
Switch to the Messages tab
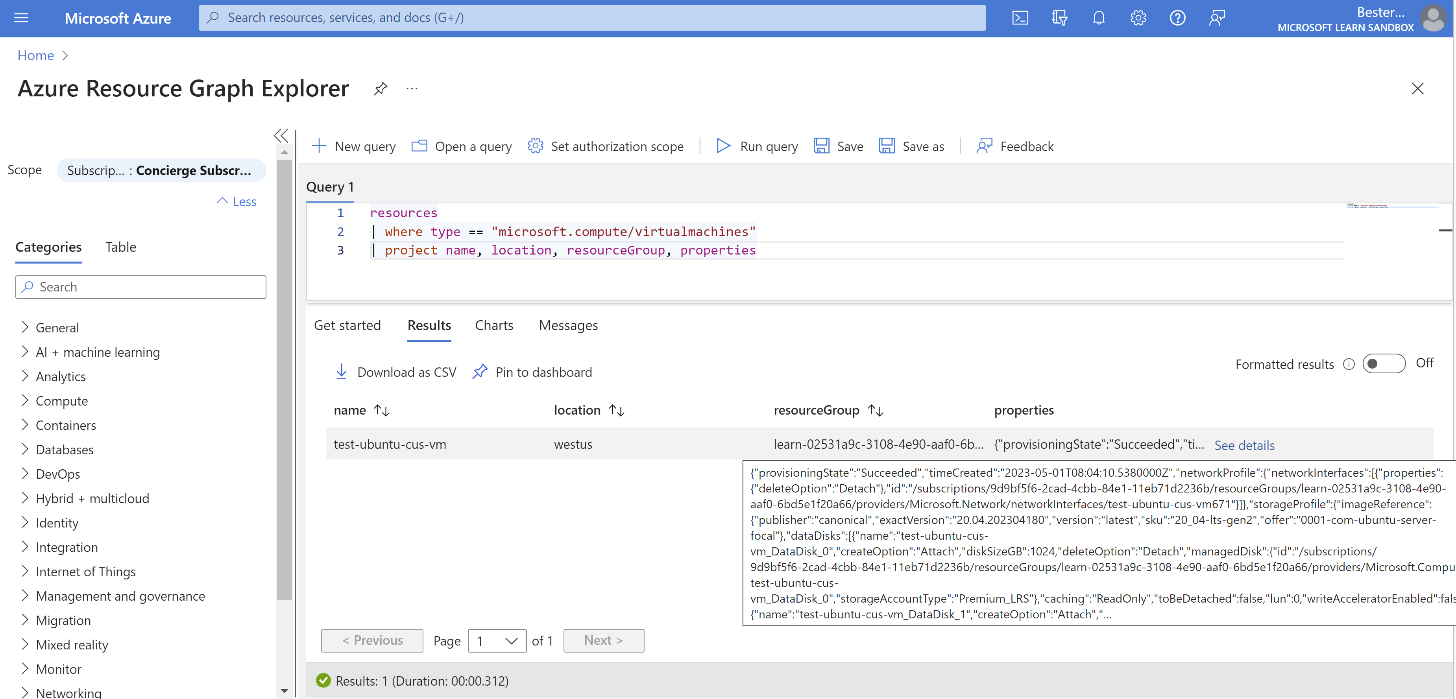point(568,325)
